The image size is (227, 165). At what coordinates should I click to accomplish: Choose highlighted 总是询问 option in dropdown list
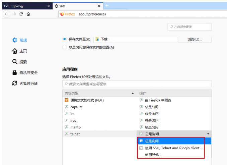click(174, 141)
